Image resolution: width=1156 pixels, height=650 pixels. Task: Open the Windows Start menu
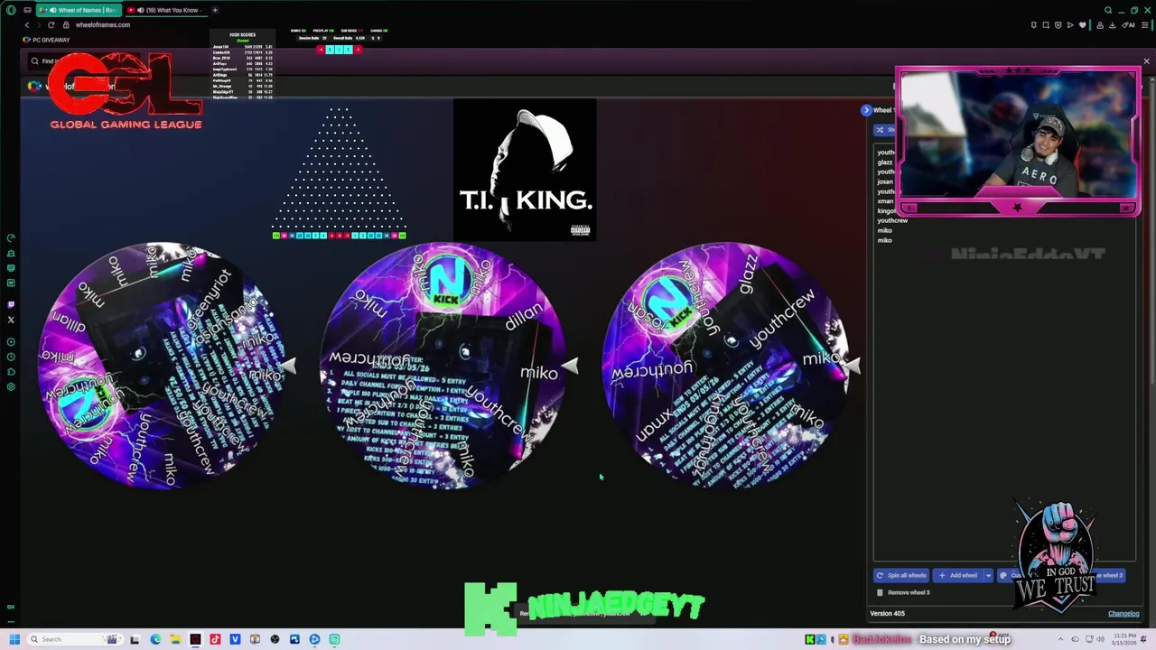(x=14, y=639)
